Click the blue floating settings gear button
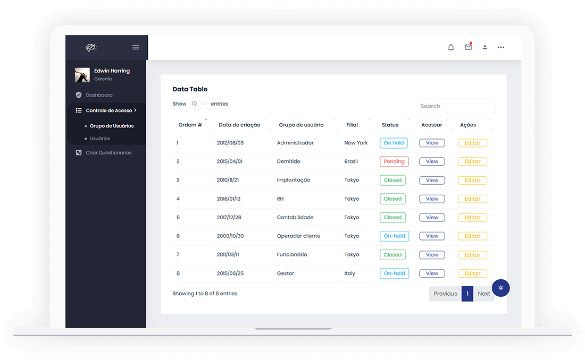The height and width of the screenshot is (361, 585). point(500,288)
